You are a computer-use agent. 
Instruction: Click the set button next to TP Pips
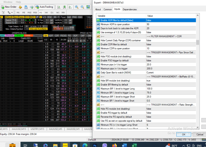point(52,20)
